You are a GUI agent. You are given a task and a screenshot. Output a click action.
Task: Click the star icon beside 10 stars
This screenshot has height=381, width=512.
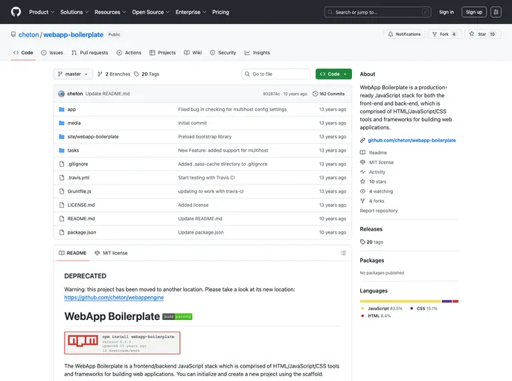coord(362,182)
